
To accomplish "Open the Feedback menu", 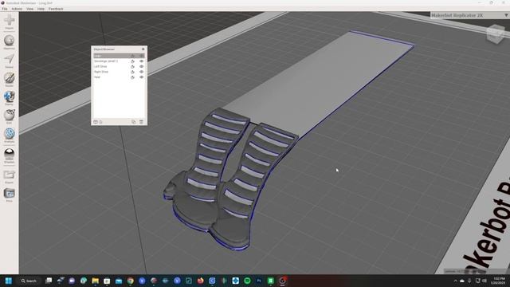I will 56,9.
